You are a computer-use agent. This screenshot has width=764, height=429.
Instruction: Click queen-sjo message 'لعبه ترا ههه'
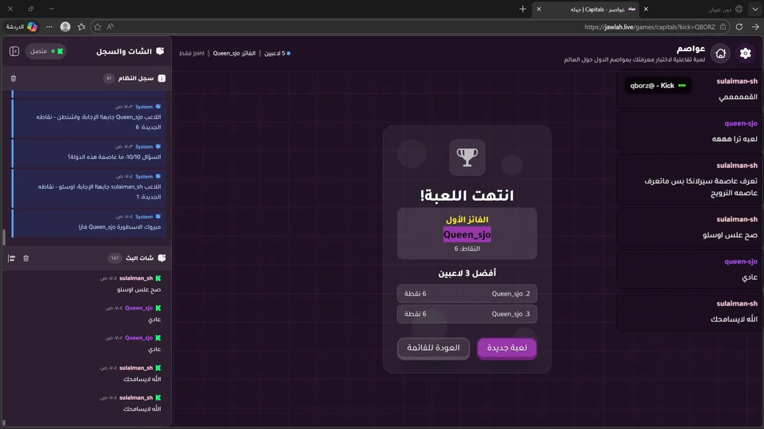690,131
